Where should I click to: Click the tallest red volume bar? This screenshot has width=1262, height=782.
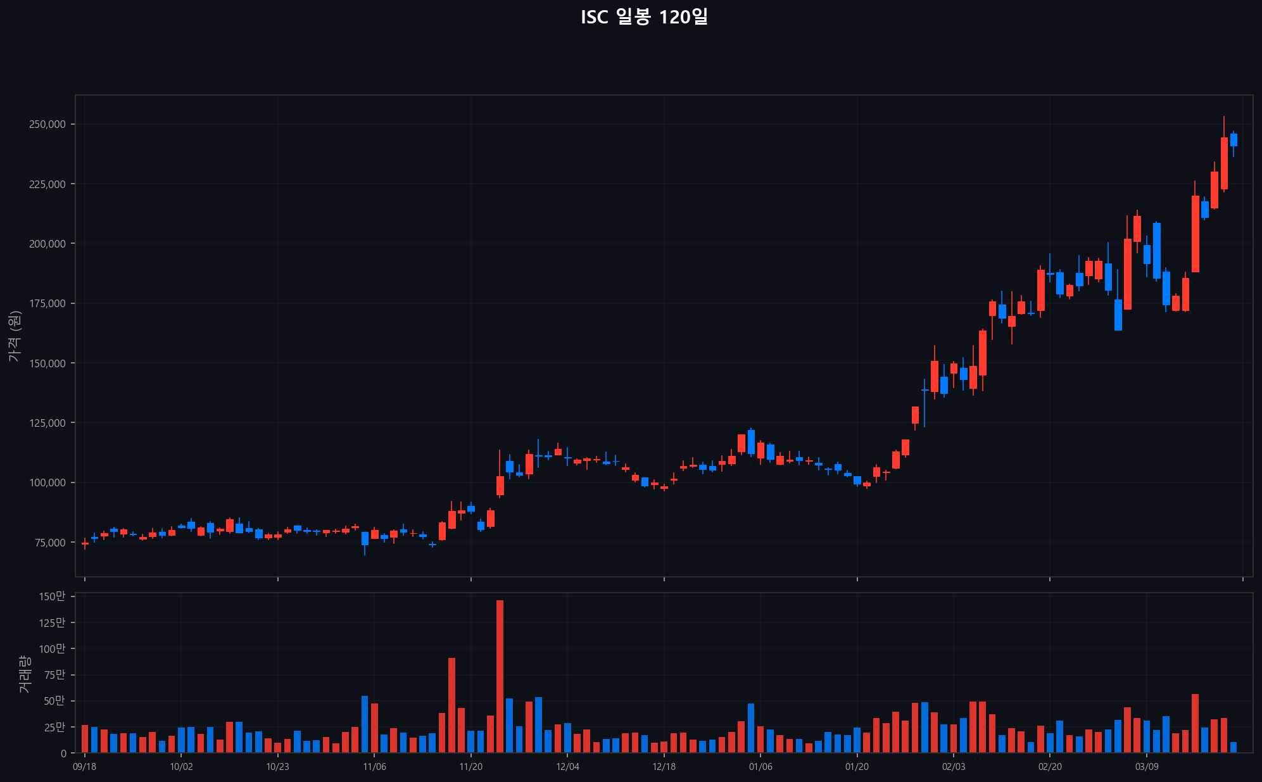(x=500, y=676)
